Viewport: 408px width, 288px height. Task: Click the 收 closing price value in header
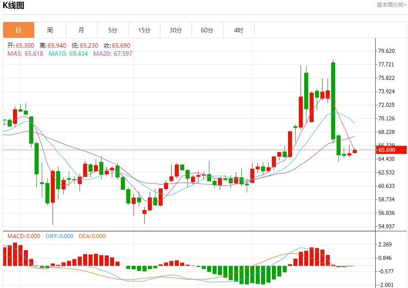click(121, 45)
